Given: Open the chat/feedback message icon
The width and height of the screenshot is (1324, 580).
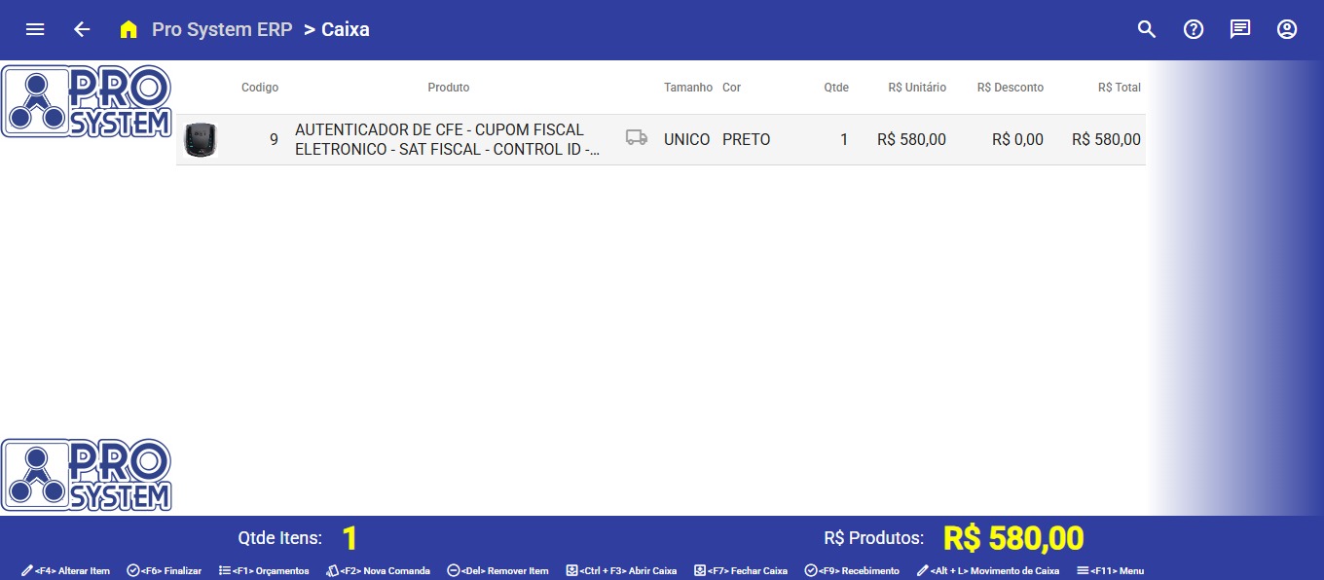Looking at the screenshot, I should (x=1239, y=29).
